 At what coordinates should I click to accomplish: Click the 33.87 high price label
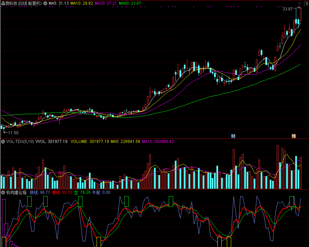pyautogui.click(x=288, y=9)
